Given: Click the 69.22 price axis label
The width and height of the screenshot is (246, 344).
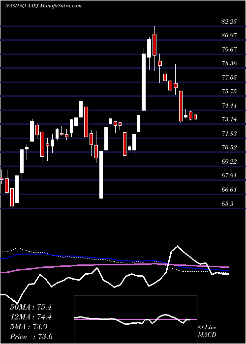Looking at the screenshot, I should tap(229, 162).
